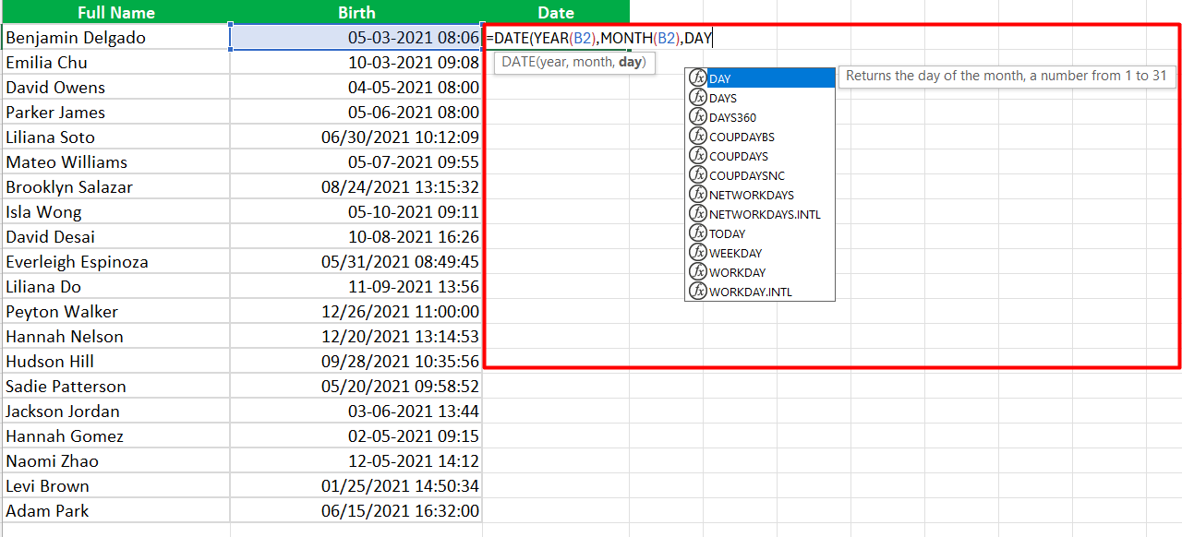Select the Liliana Do cell
Viewport: 1182px width, 537px height.
(115, 287)
